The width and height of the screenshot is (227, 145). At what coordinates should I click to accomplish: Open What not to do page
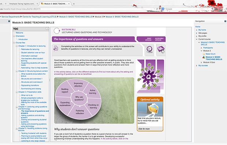pos(27,95)
